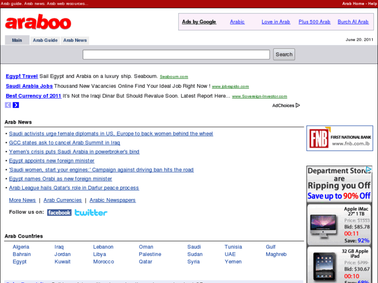Click the 32 GB Apple iPad image
Screen dimensions: 378x283
(x=324, y=266)
